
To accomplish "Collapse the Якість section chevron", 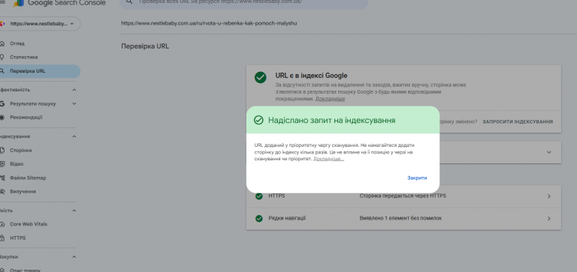I will 74,211.
